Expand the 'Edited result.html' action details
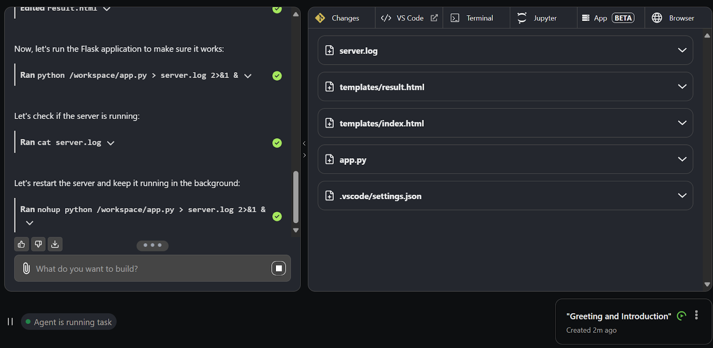Image resolution: width=713 pixels, height=348 pixels. click(x=107, y=8)
